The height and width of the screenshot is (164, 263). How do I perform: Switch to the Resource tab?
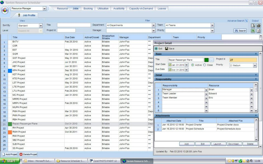(x=62, y=8)
